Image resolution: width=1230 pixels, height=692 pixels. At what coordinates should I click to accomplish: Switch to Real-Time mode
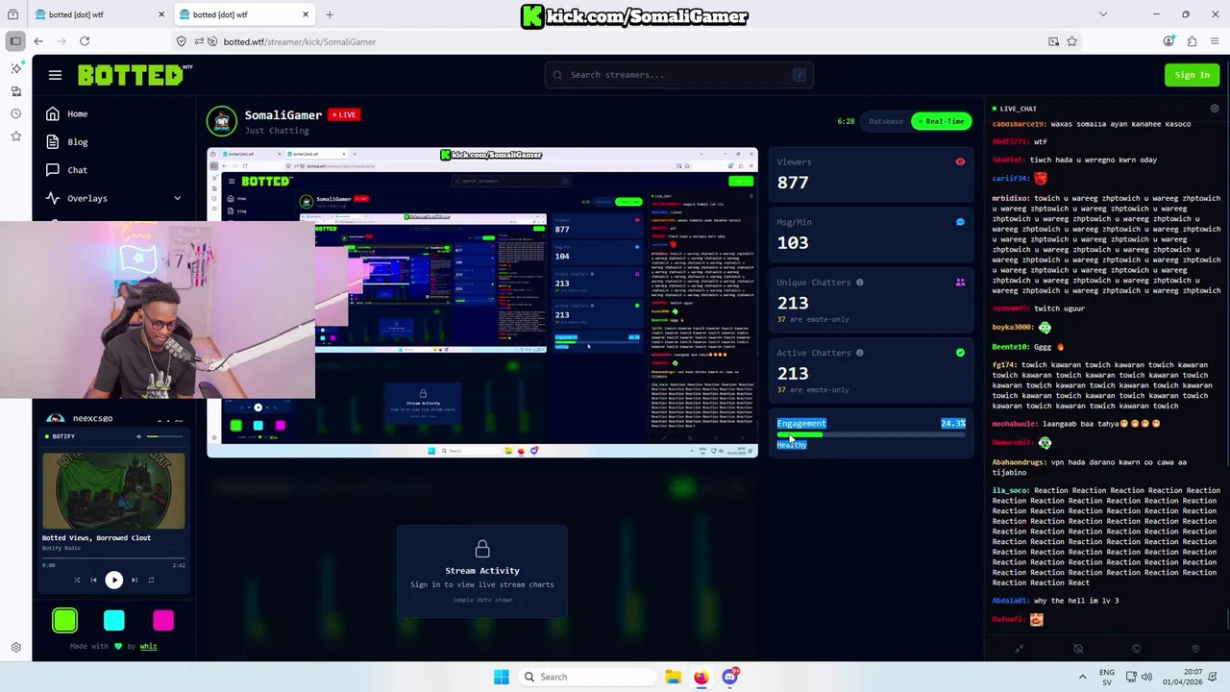(x=942, y=121)
